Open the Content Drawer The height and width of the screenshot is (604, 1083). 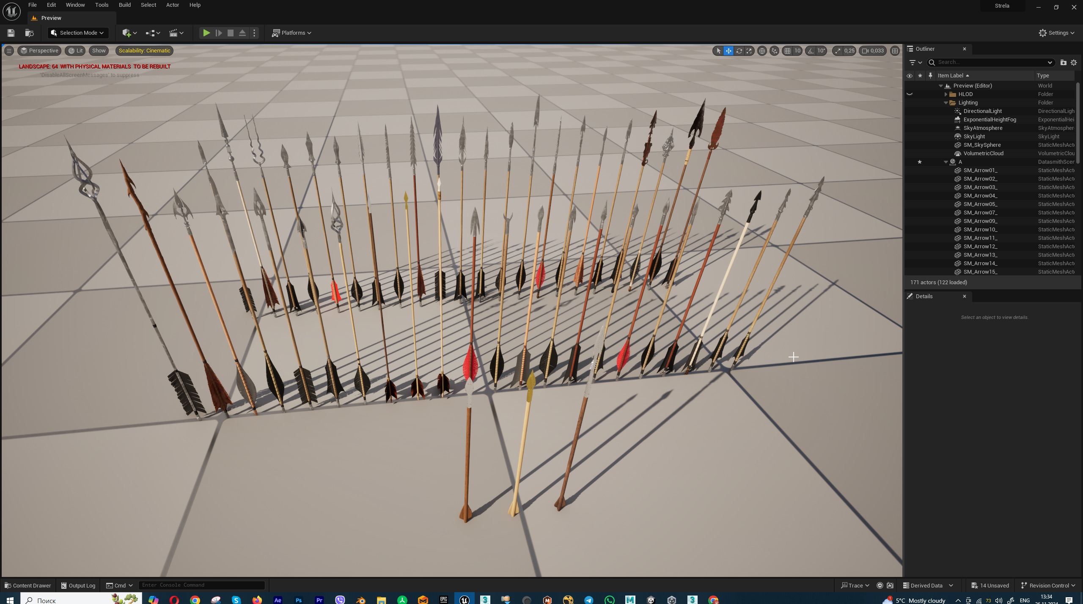coord(27,586)
